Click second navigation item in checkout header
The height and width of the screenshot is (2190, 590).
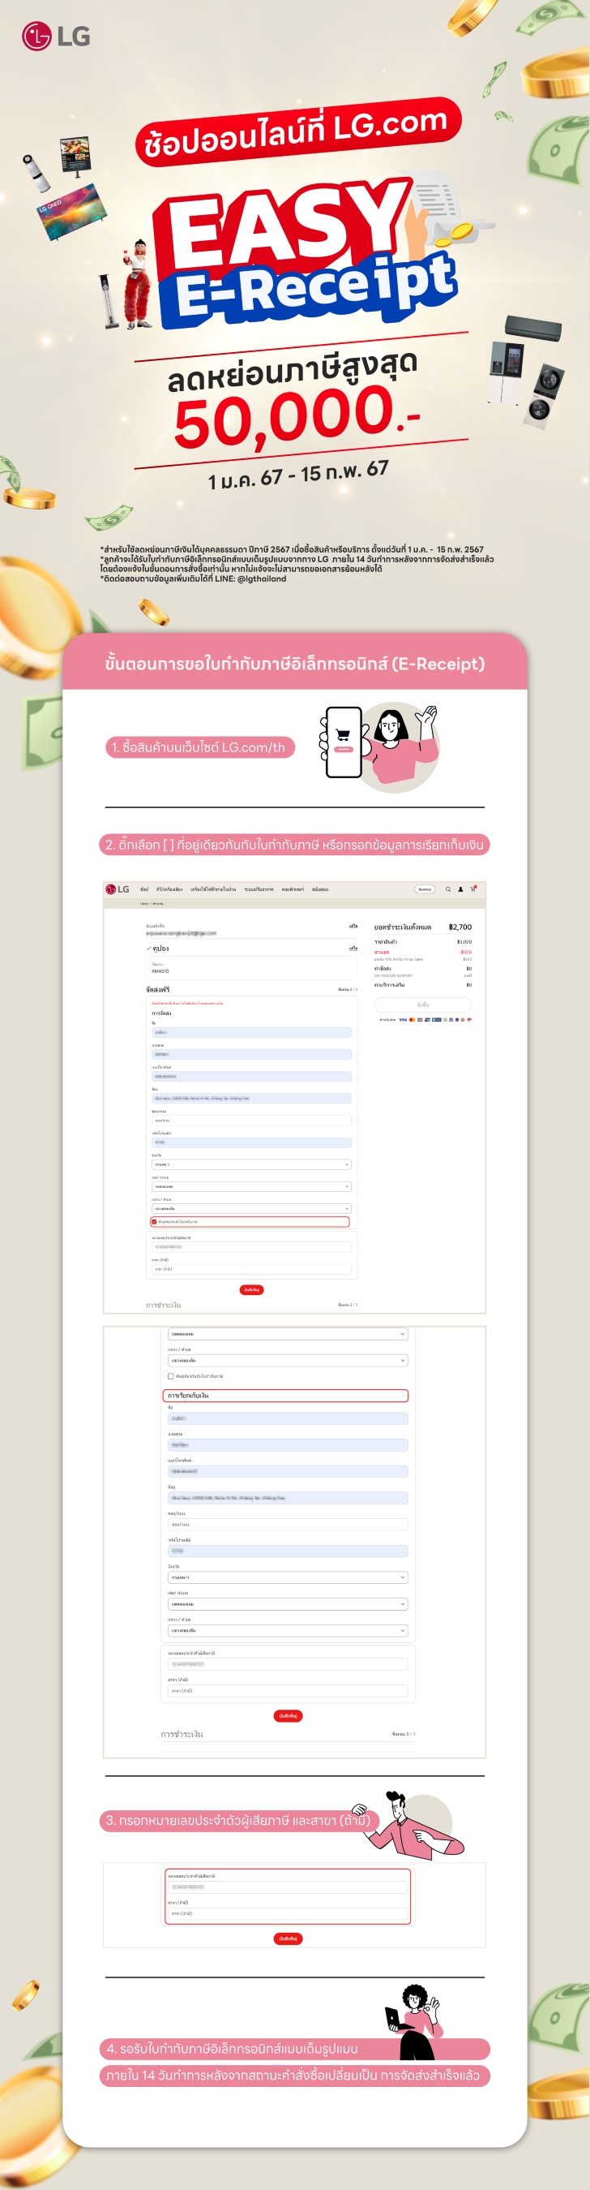(169, 889)
